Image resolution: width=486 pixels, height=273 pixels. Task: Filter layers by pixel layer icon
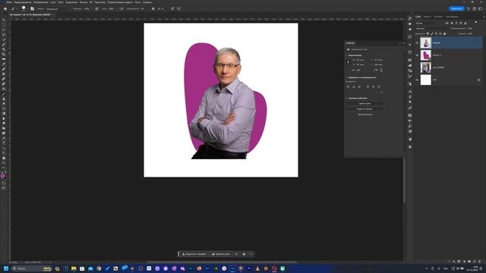447,24
